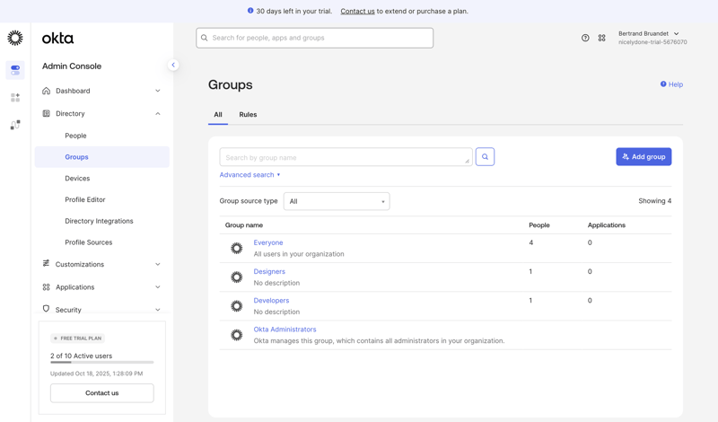The image size is (718, 422).
Task: Expand the Advanced search options
Action: [250, 174]
